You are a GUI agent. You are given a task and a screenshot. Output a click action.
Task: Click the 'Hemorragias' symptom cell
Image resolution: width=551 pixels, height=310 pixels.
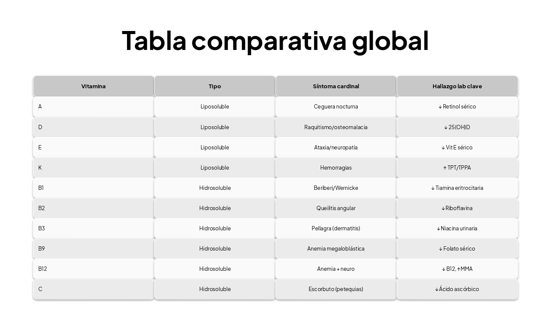click(336, 167)
